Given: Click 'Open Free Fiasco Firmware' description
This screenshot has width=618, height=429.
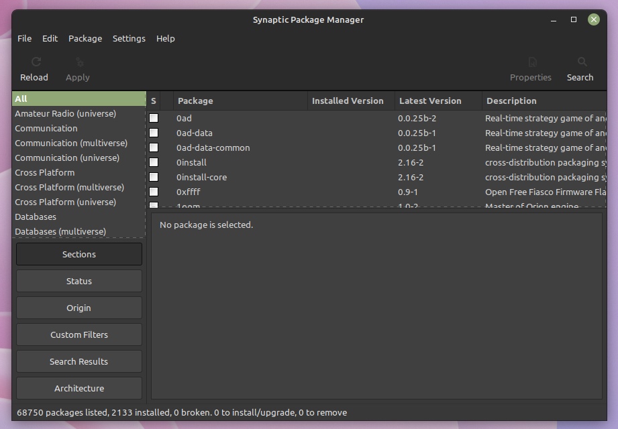Looking at the screenshot, I should tap(546, 192).
